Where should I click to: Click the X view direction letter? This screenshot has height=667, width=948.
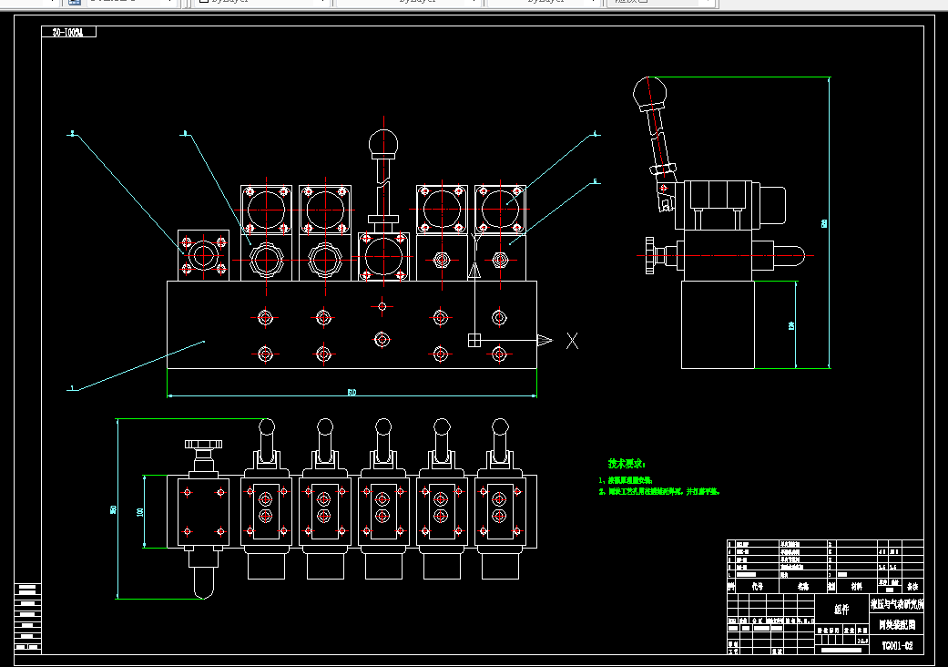(x=572, y=341)
